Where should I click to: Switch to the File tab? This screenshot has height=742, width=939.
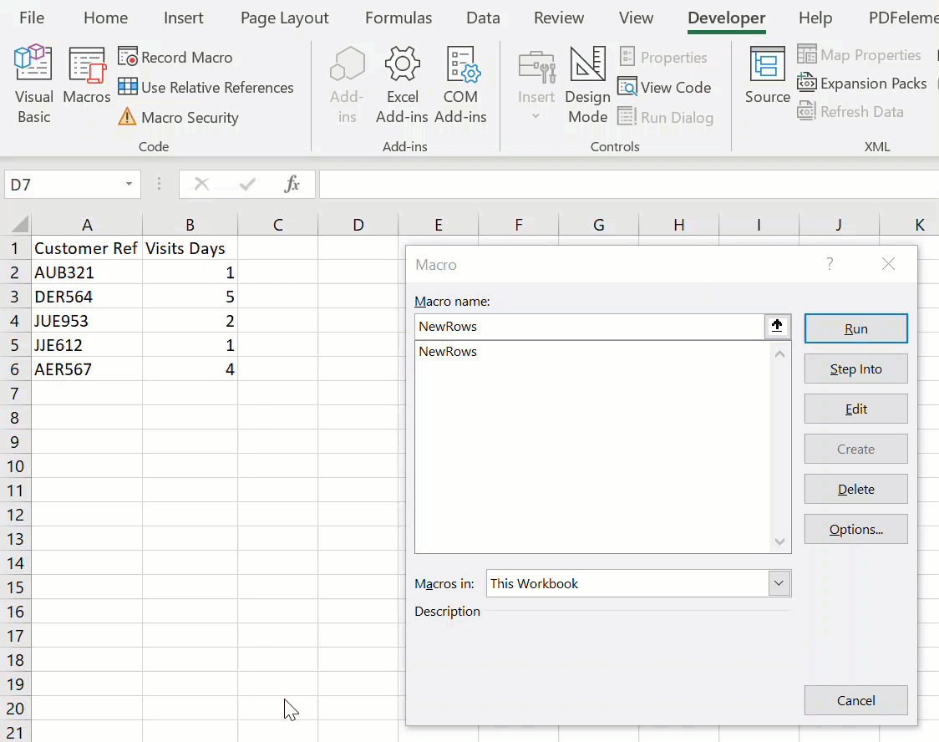pos(32,18)
